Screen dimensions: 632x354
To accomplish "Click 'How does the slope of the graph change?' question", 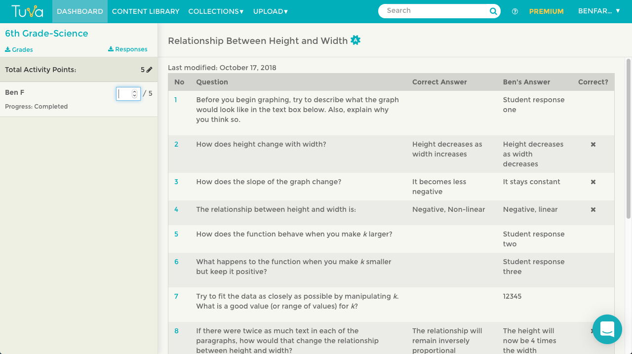I will [269, 182].
